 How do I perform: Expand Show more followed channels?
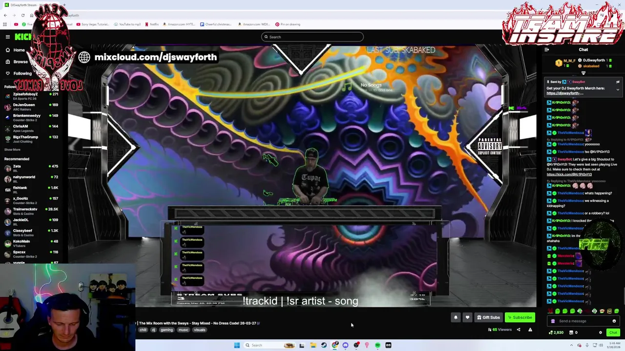click(x=12, y=150)
